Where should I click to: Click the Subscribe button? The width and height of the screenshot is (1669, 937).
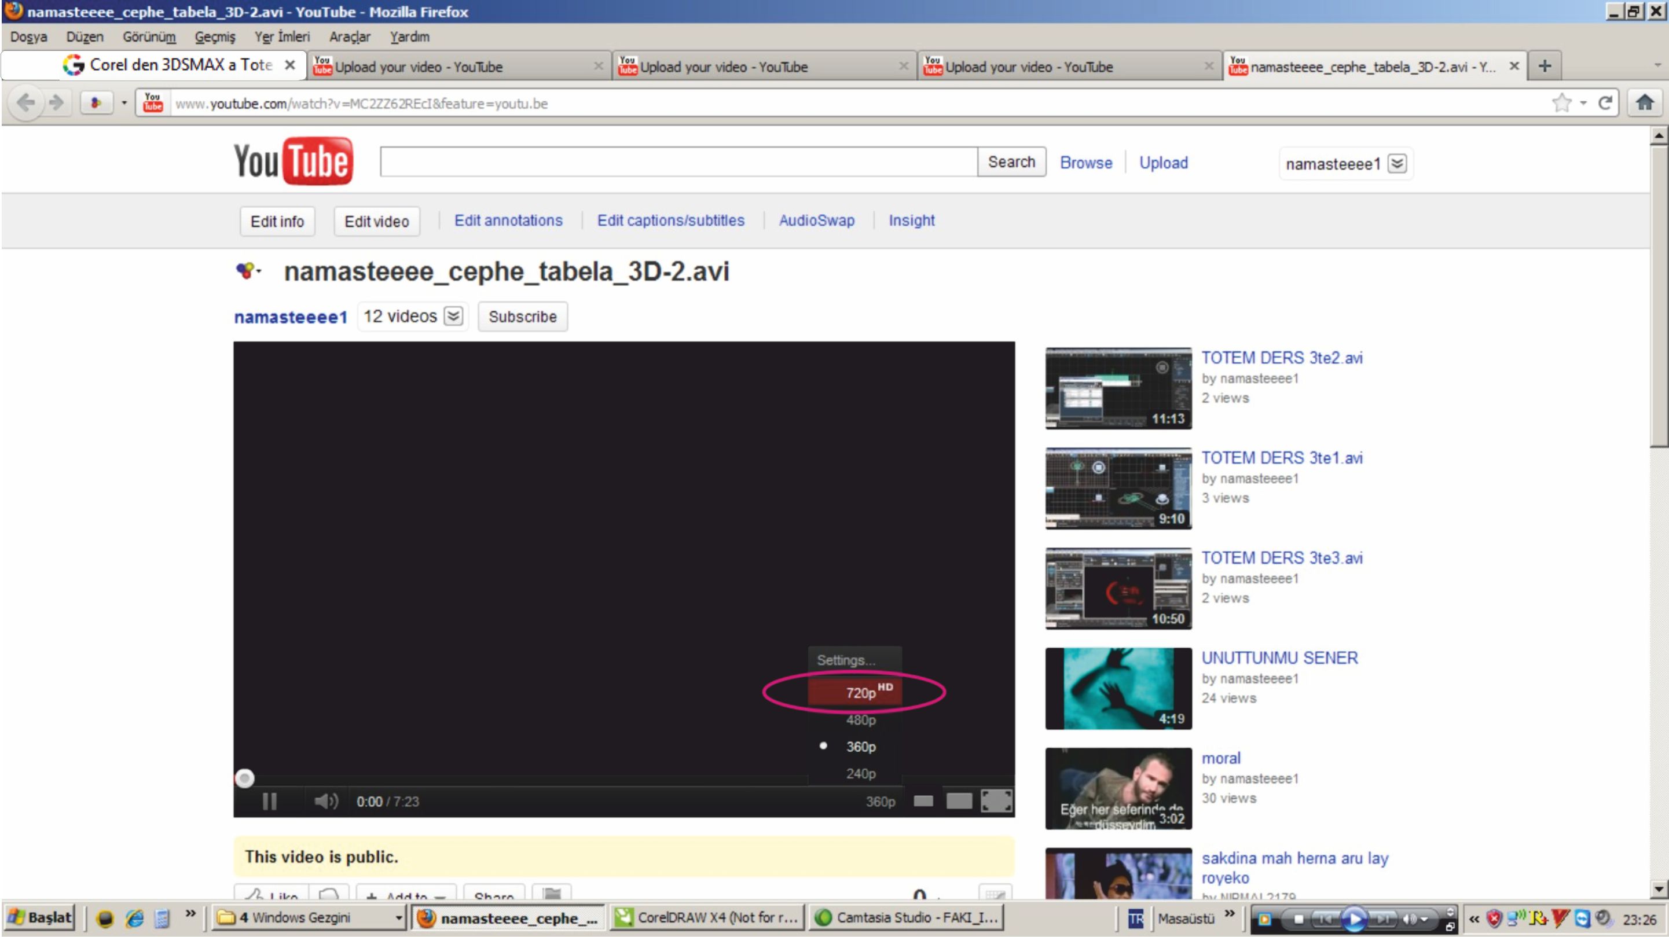(522, 317)
